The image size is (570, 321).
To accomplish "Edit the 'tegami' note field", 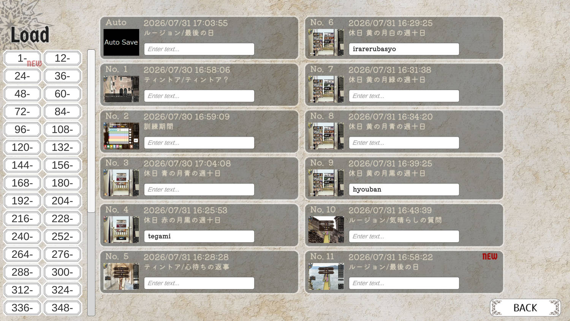I will (x=199, y=236).
